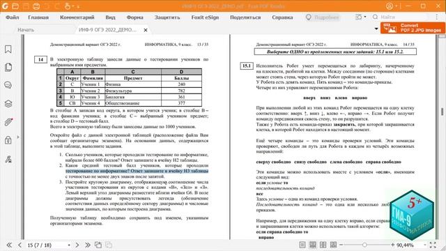Image resolution: width=446 pixels, height=251 pixels.
Task: Click the highlighted text in question 2
Action: [x=137, y=171]
